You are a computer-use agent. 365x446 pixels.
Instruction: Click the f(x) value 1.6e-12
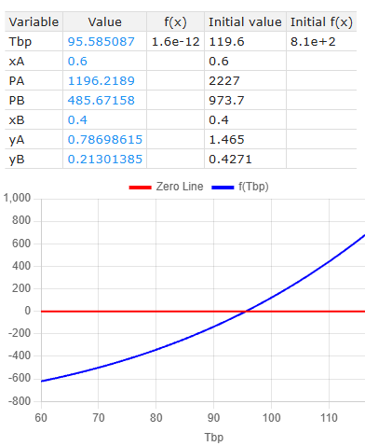pyautogui.click(x=175, y=41)
